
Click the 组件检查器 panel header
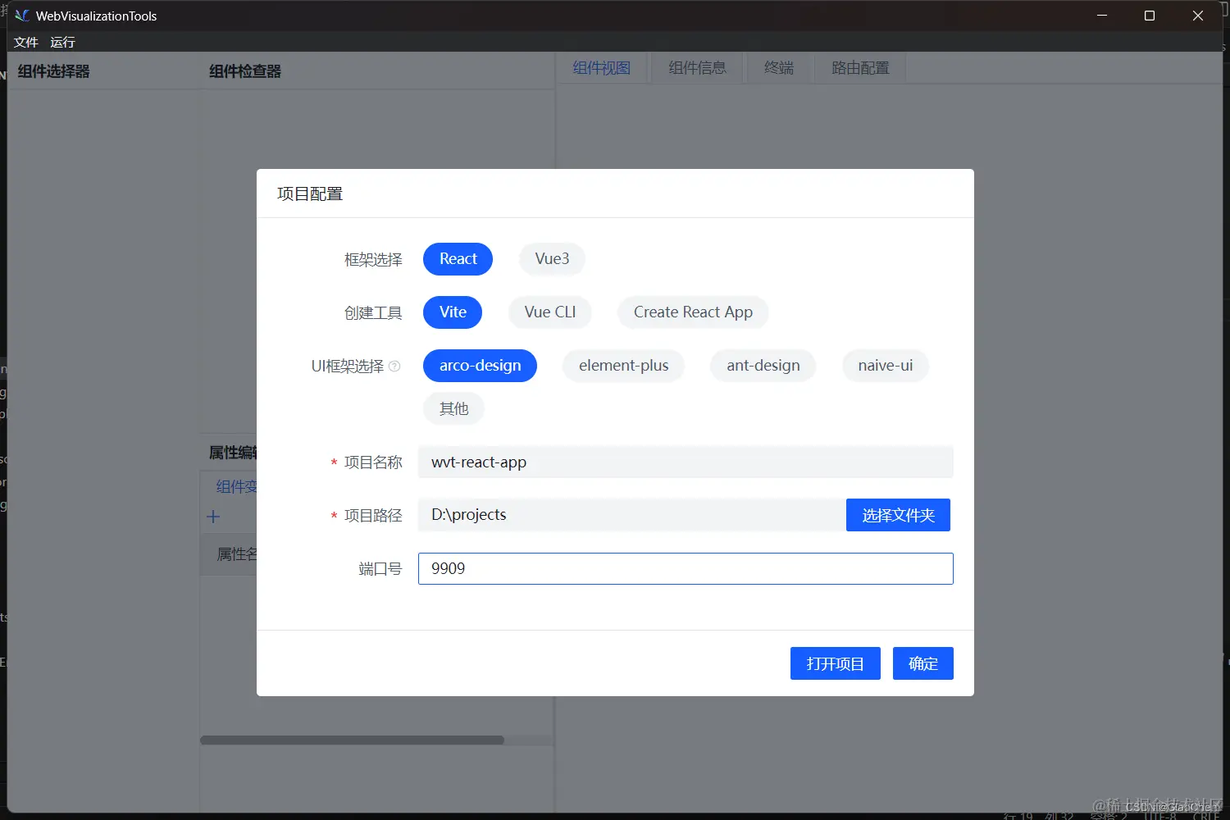(x=244, y=71)
